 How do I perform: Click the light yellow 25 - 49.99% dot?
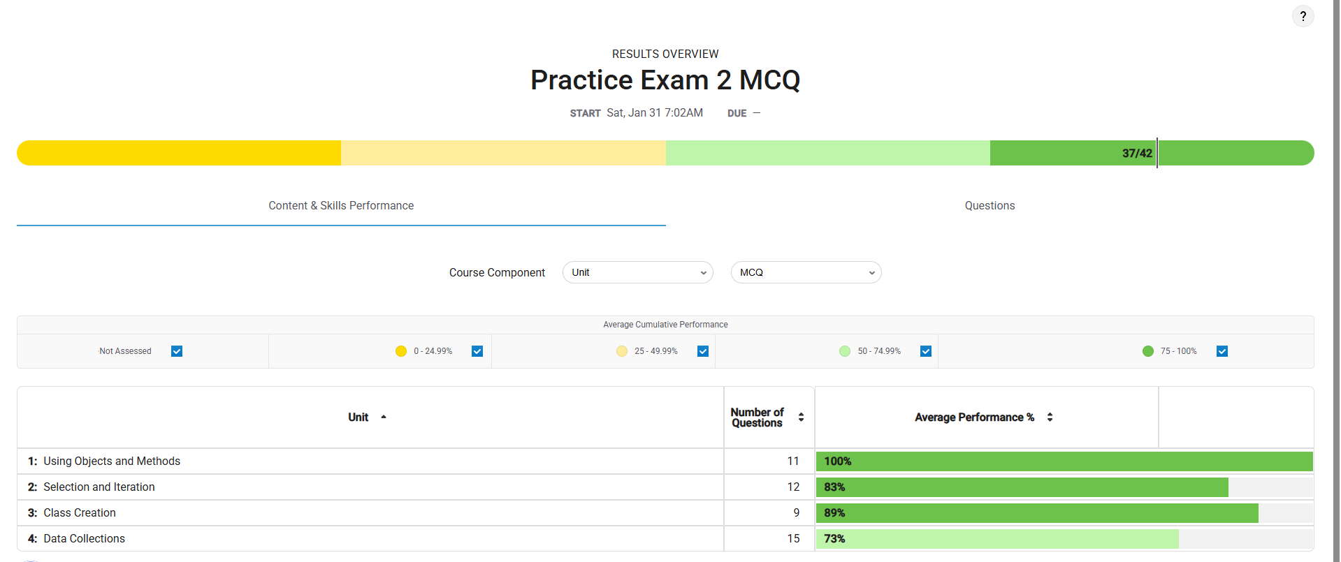tap(622, 351)
